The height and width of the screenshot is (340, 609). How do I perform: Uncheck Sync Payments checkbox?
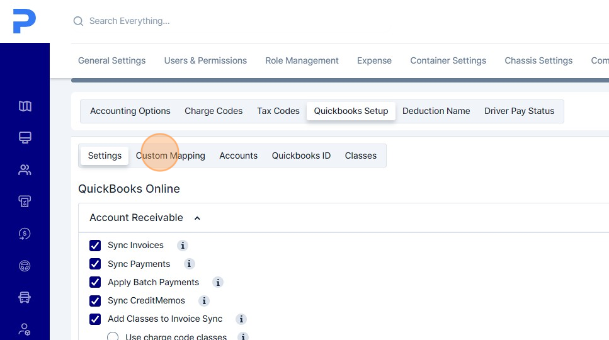point(95,264)
